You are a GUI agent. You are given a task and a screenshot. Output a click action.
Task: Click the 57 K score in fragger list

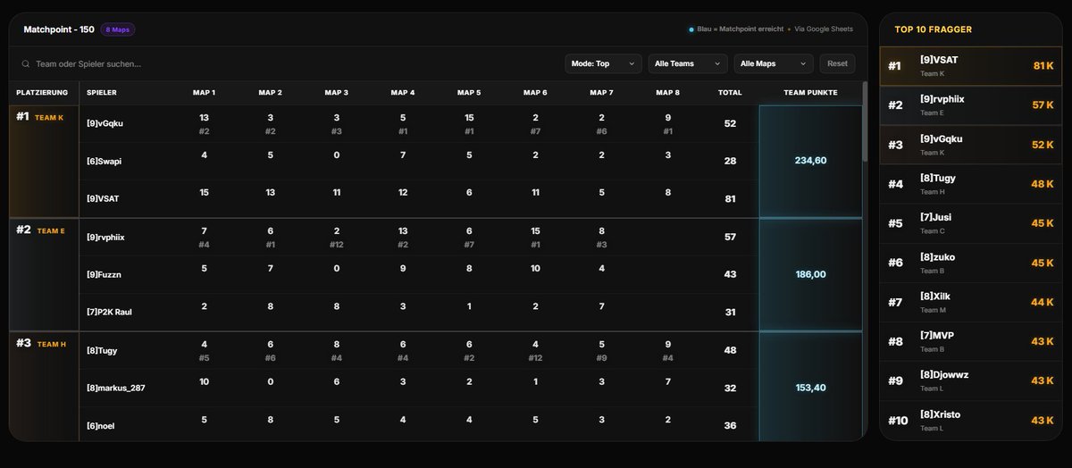pyautogui.click(x=1043, y=104)
